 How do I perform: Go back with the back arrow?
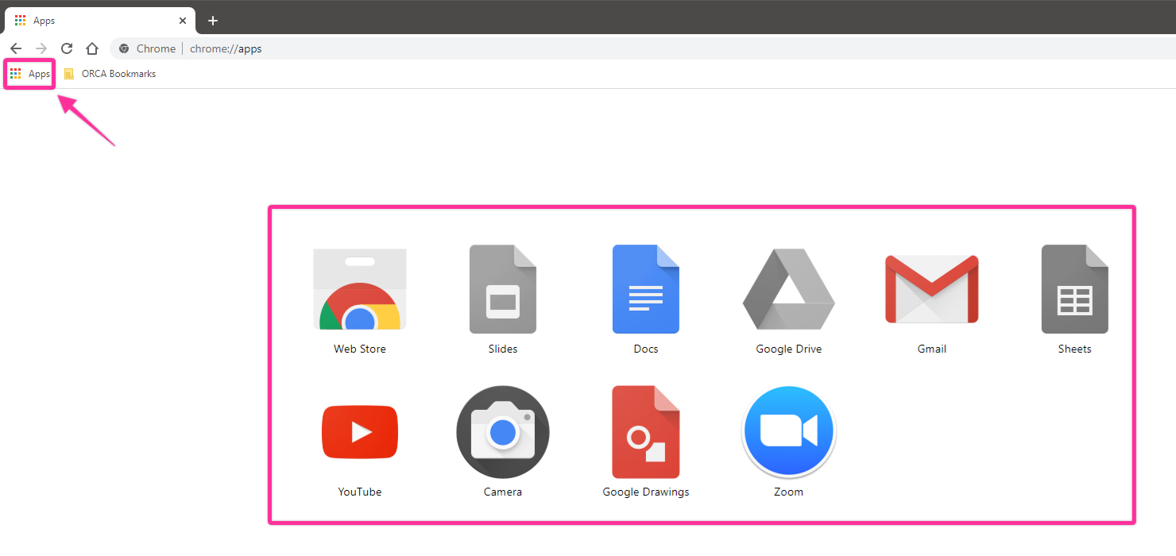[x=16, y=48]
